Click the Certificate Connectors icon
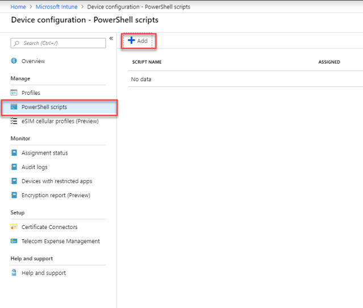The width and height of the screenshot is (363, 308). coord(14,227)
